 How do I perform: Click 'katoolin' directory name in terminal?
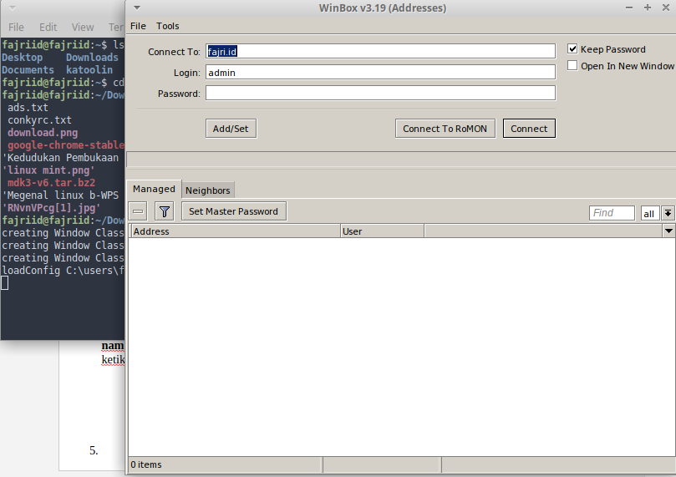coord(89,70)
